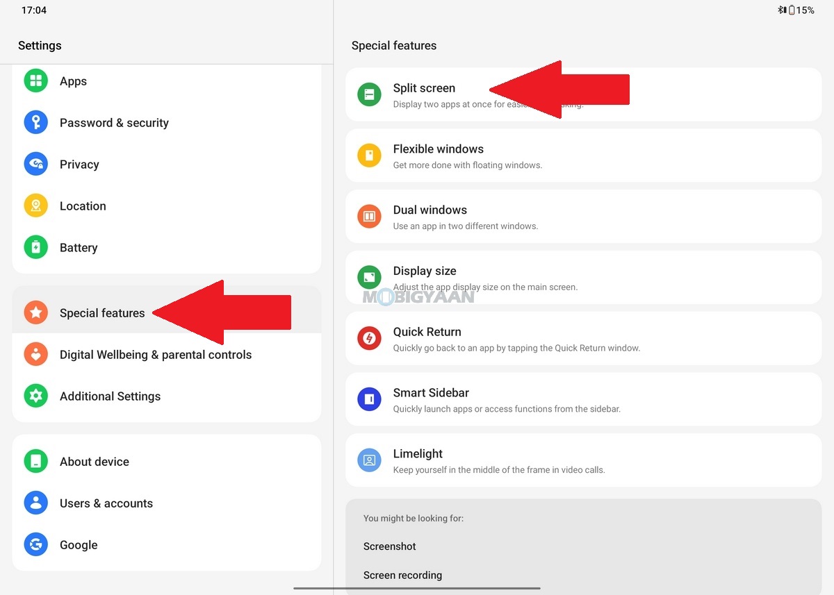
Task: Open Additional Settings
Action: click(x=167, y=396)
